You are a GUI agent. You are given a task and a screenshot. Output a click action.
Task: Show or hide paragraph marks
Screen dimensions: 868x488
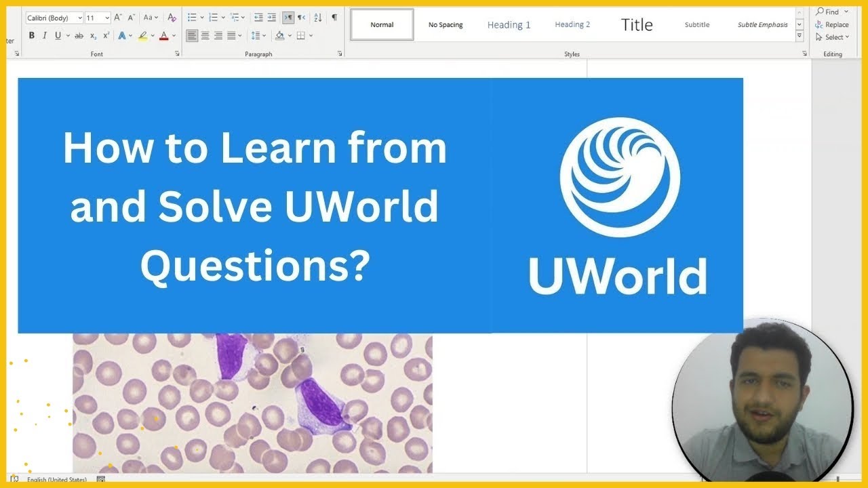tap(334, 18)
